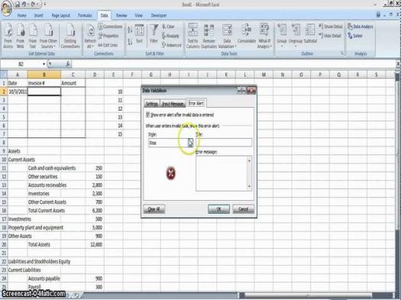Click the Clear All button
The image size is (401, 300).
pyautogui.click(x=154, y=209)
